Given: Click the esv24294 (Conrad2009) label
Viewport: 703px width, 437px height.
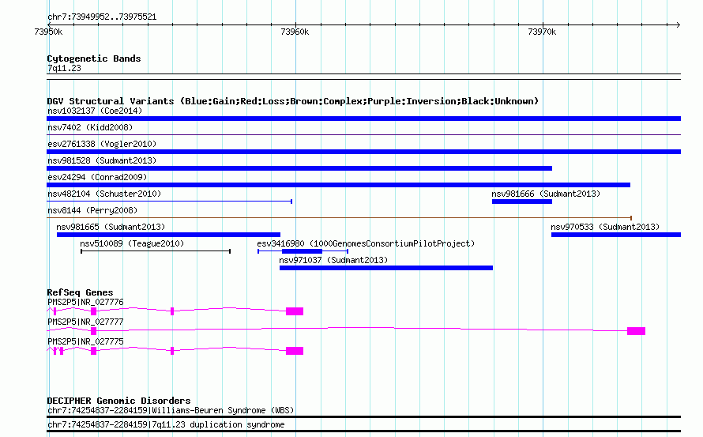Looking at the screenshot, I should (x=97, y=177).
